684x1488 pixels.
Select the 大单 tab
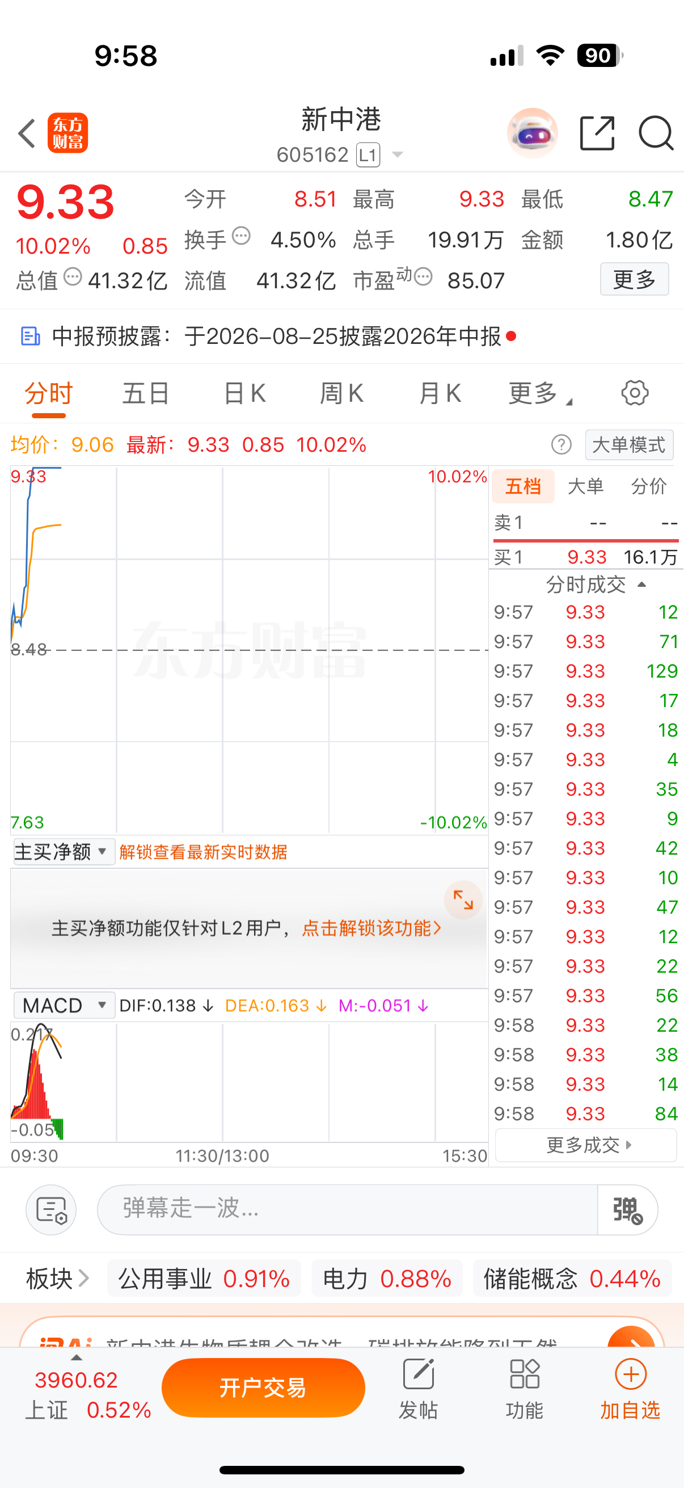coord(586,486)
